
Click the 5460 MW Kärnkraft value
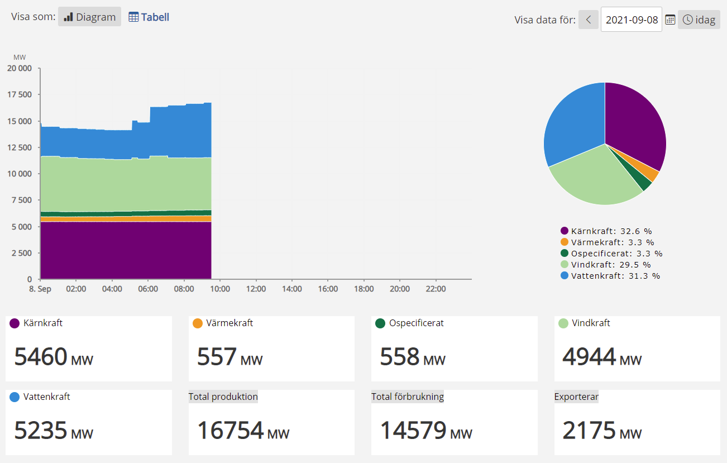coord(54,357)
